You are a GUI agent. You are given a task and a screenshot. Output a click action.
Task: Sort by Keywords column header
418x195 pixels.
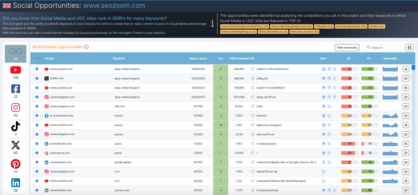(x=119, y=58)
